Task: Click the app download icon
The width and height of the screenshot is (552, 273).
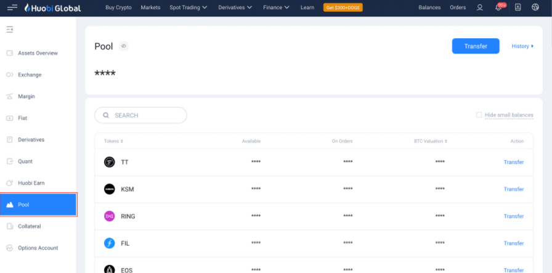Action: tap(517, 7)
